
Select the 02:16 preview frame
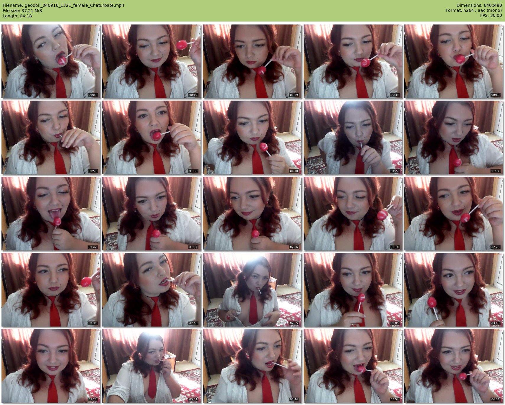coord(353,214)
